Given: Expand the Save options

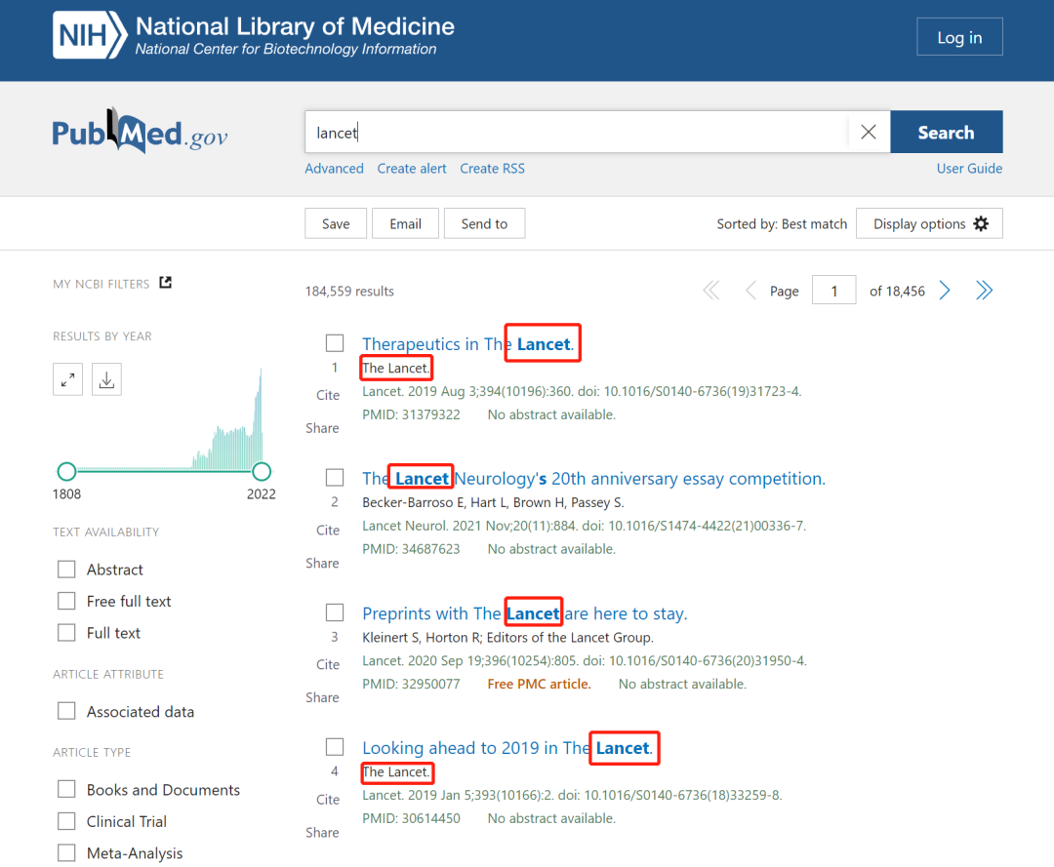Looking at the screenshot, I should pyautogui.click(x=335, y=223).
